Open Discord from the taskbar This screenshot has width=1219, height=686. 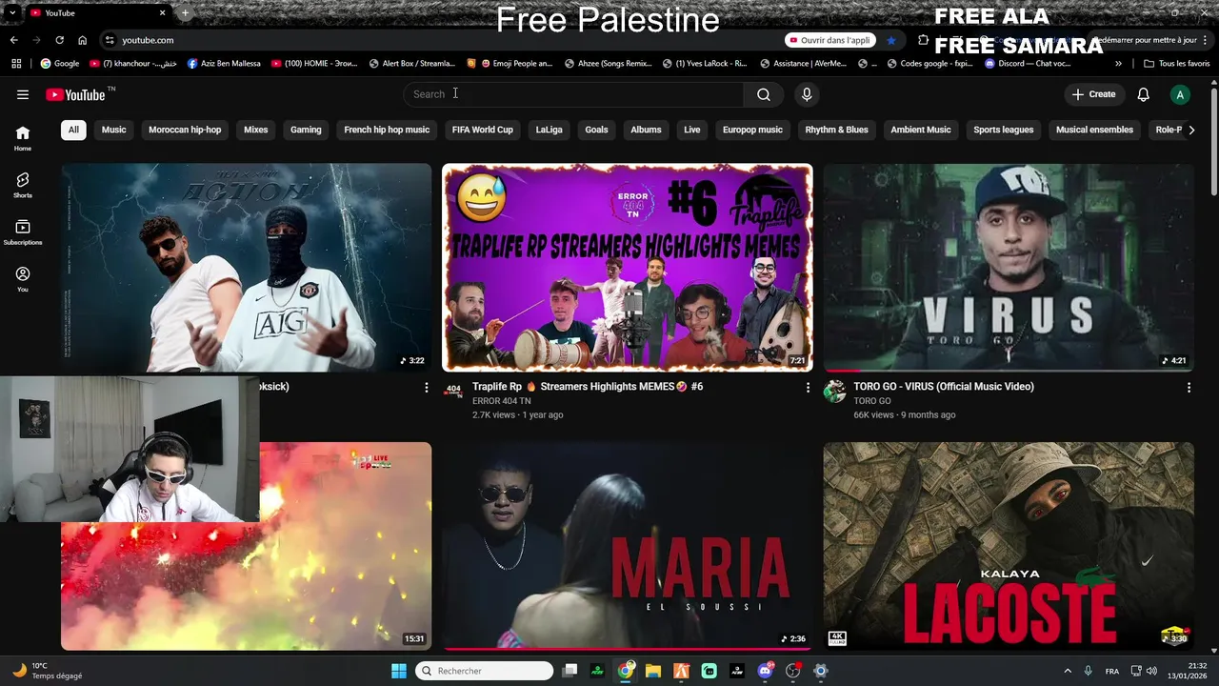[765, 671]
